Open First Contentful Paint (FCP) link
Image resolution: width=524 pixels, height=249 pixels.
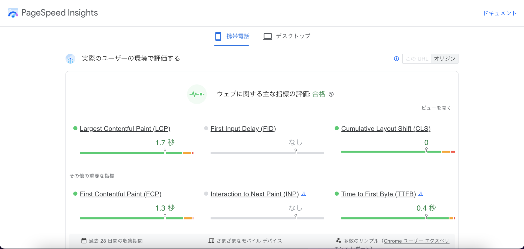tap(121, 194)
